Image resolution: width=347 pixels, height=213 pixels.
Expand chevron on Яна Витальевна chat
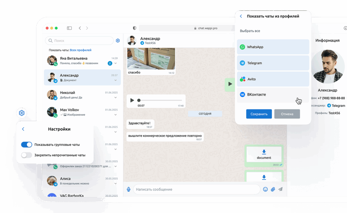pyautogui.click(x=116, y=63)
